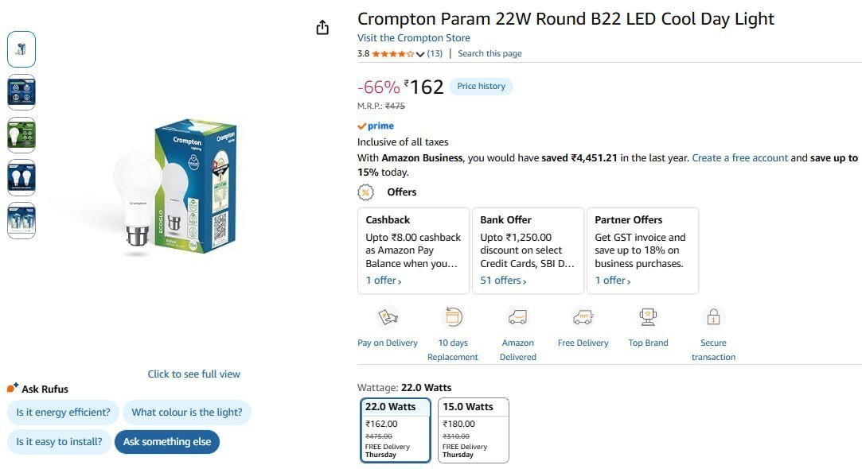The height and width of the screenshot is (469, 862).
Task: Click the Top Brand trophy icon
Action: coord(648,317)
